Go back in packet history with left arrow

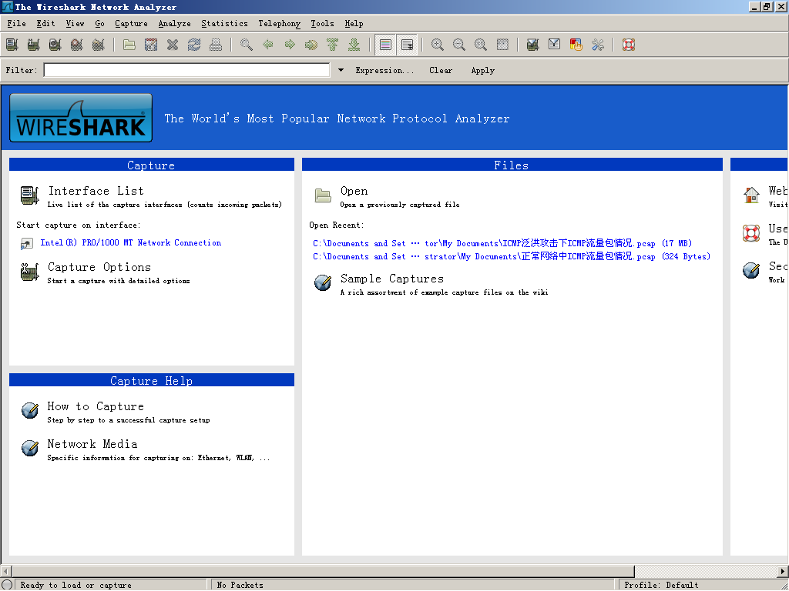(268, 45)
